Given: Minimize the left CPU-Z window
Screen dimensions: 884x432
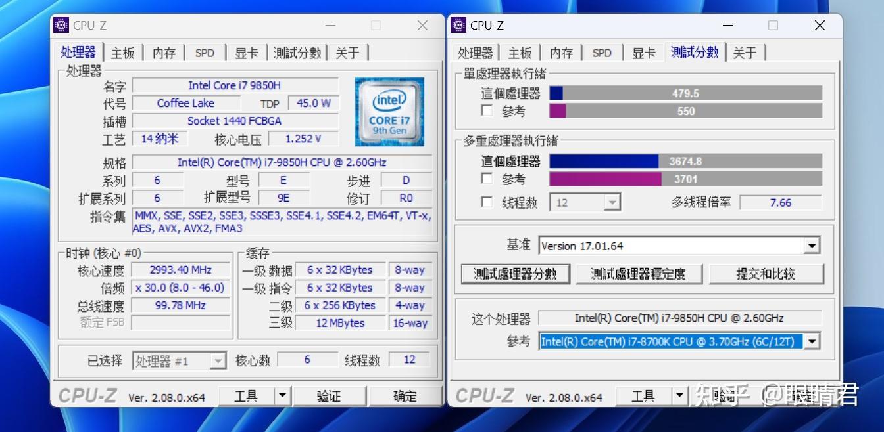Looking at the screenshot, I should 330,26.
